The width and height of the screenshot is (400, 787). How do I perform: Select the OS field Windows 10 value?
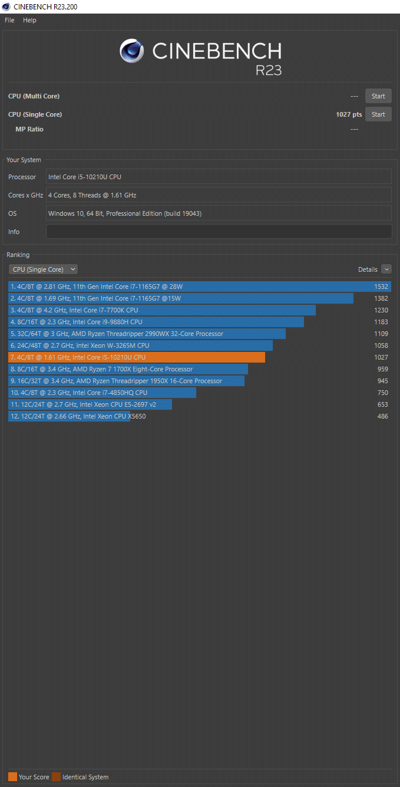click(x=219, y=213)
